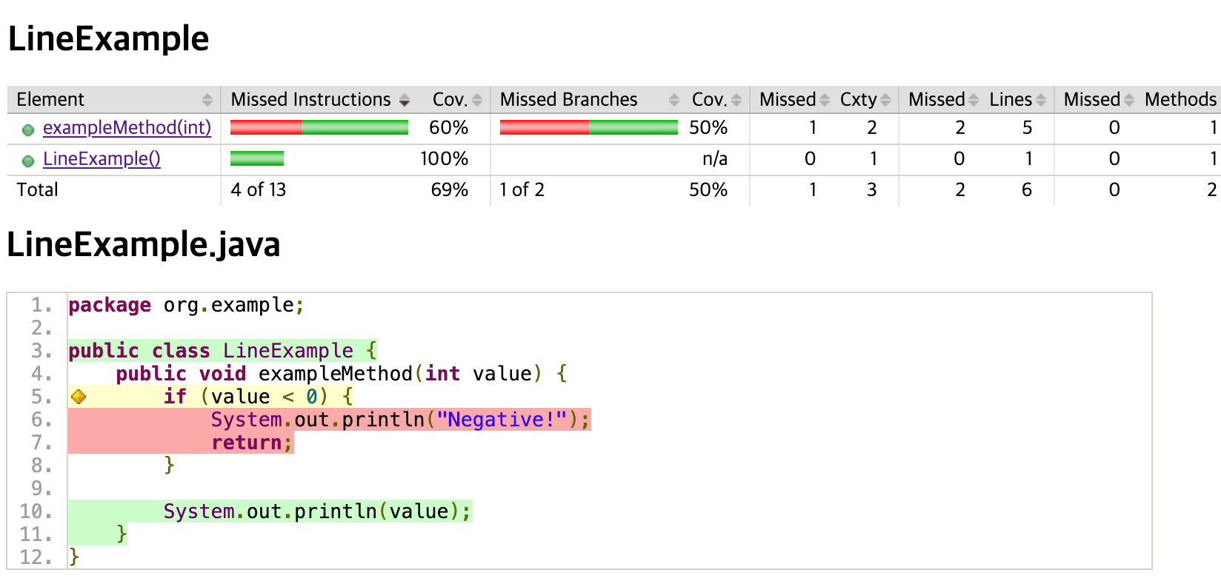Sort by Missed Branches column header
Viewport: 1221px width, 584px height.
pos(589,99)
